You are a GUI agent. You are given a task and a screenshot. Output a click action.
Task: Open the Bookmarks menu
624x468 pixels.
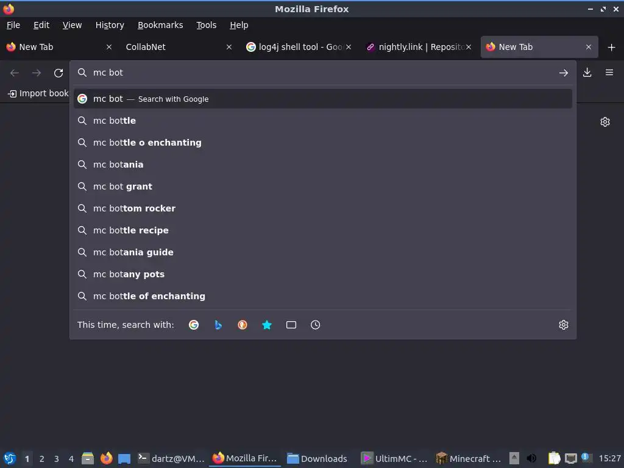160,25
